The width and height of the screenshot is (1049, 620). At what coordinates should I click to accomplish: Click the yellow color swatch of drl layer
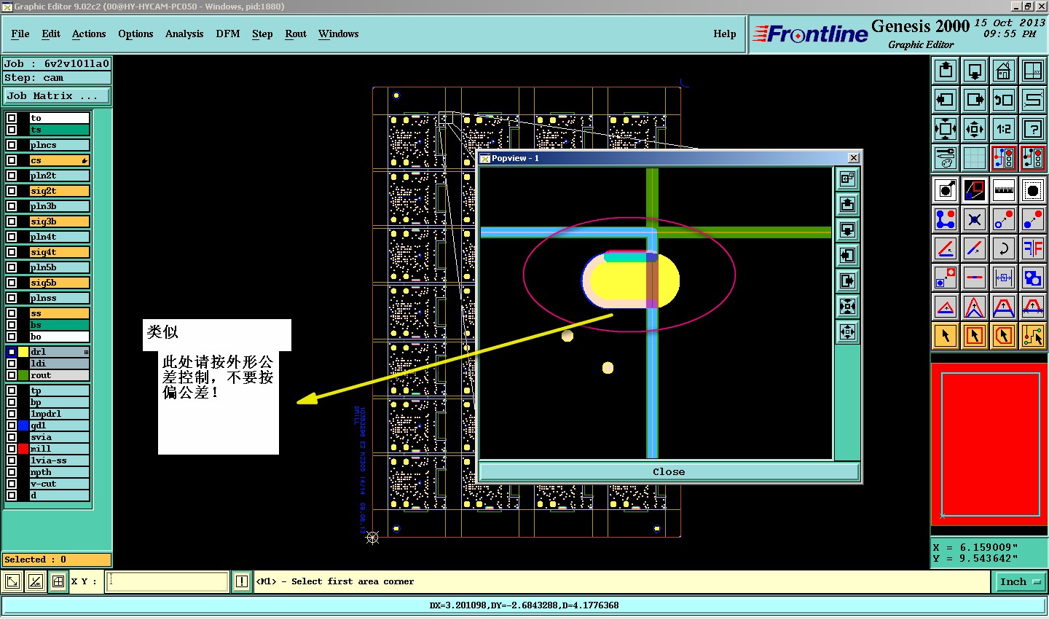pyautogui.click(x=23, y=352)
